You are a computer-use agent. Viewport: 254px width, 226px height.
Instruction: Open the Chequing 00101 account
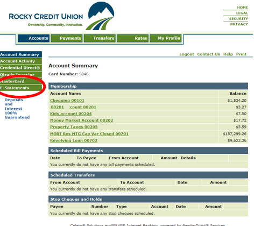tap(67, 101)
